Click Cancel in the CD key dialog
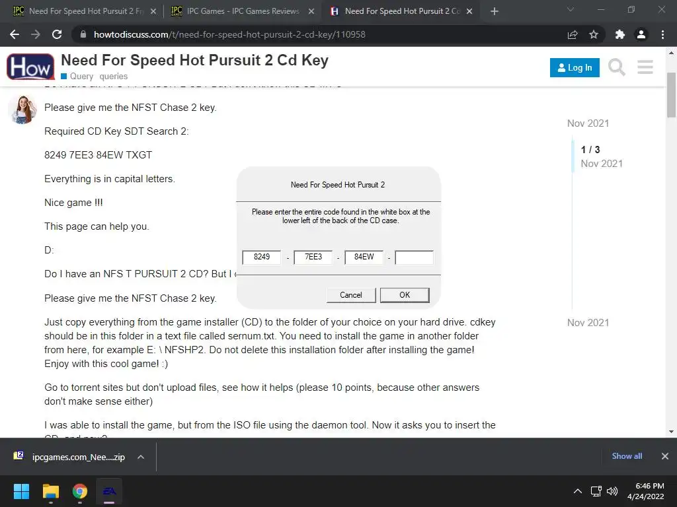 [351, 295]
